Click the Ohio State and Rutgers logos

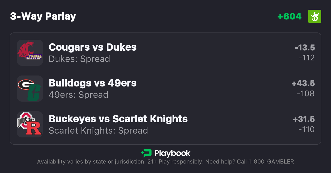point(30,124)
